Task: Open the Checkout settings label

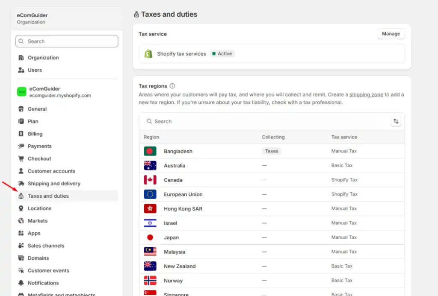Action: pyautogui.click(x=39, y=158)
